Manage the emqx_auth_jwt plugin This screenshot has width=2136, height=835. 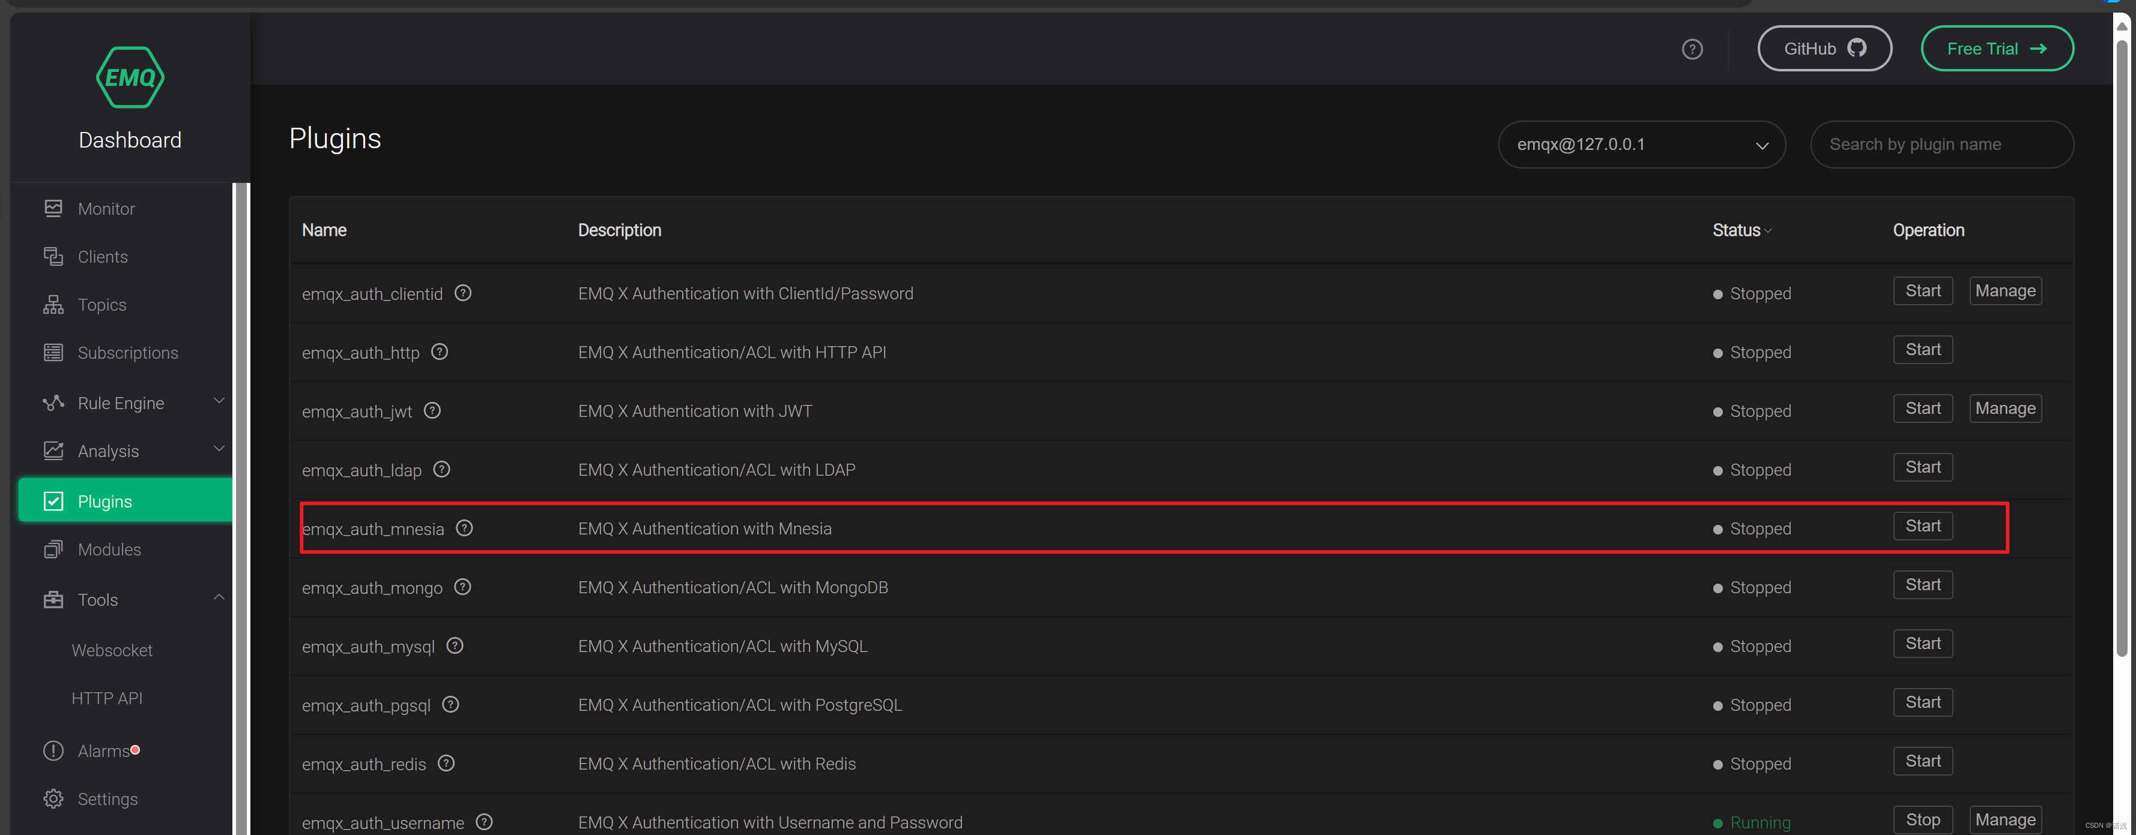point(2005,409)
